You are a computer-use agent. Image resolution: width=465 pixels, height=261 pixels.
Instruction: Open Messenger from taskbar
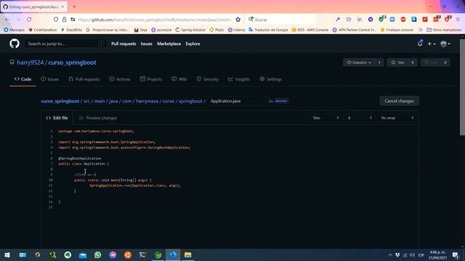113,254
